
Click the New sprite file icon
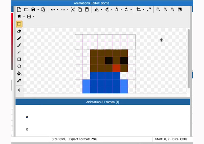coord(19,10)
